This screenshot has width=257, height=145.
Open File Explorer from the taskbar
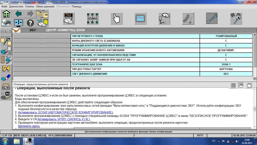point(17,142)
